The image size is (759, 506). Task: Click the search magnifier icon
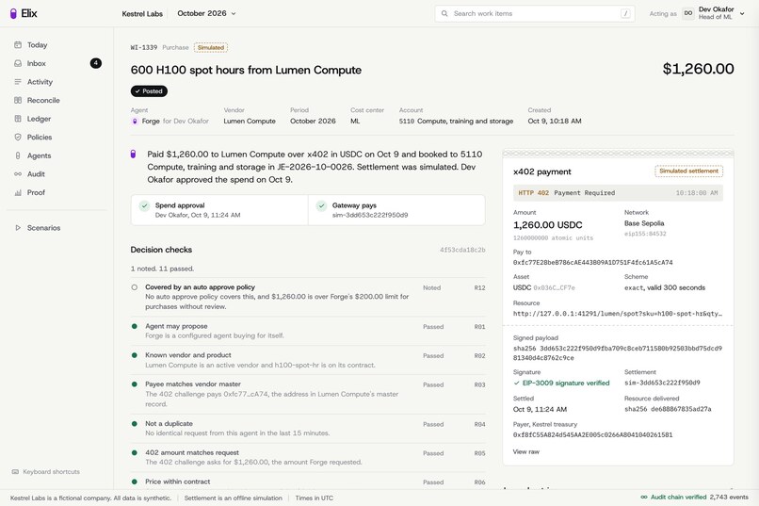point(444,13)
